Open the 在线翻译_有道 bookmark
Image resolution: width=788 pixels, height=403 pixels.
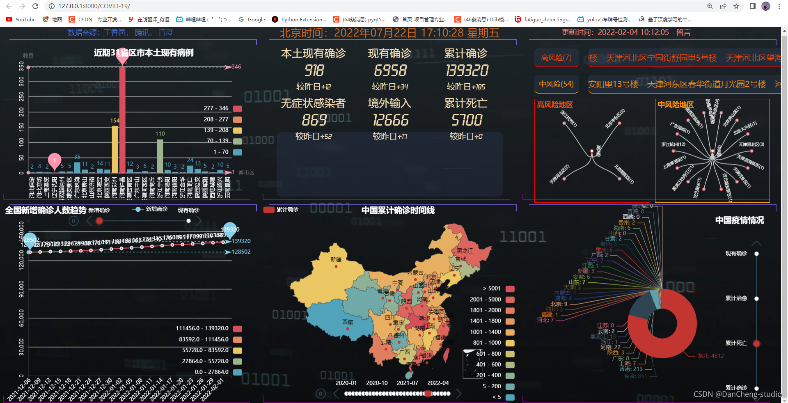tap(149, 19)
